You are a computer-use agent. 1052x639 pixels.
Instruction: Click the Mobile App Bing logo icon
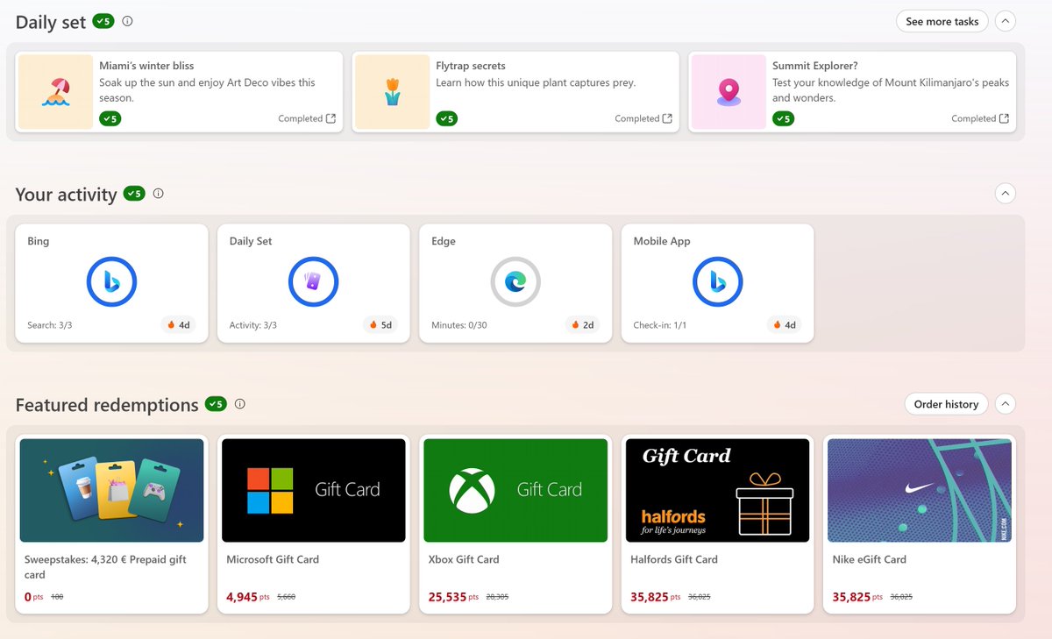717,282
